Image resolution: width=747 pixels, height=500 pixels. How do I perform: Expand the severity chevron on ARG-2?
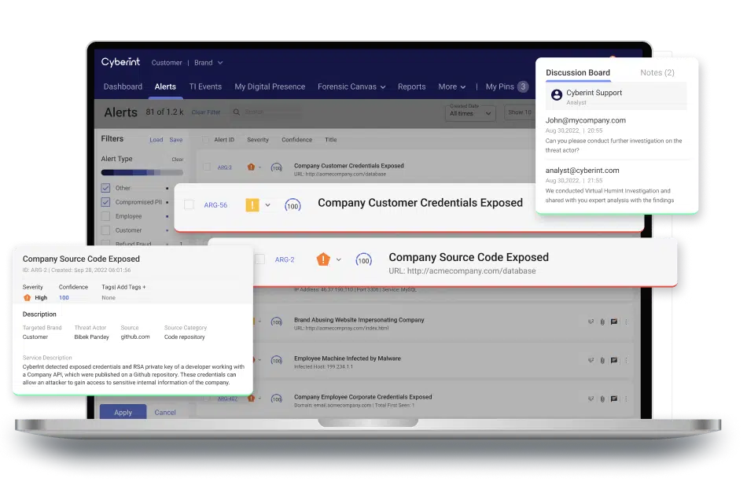[x=339, y=259]
